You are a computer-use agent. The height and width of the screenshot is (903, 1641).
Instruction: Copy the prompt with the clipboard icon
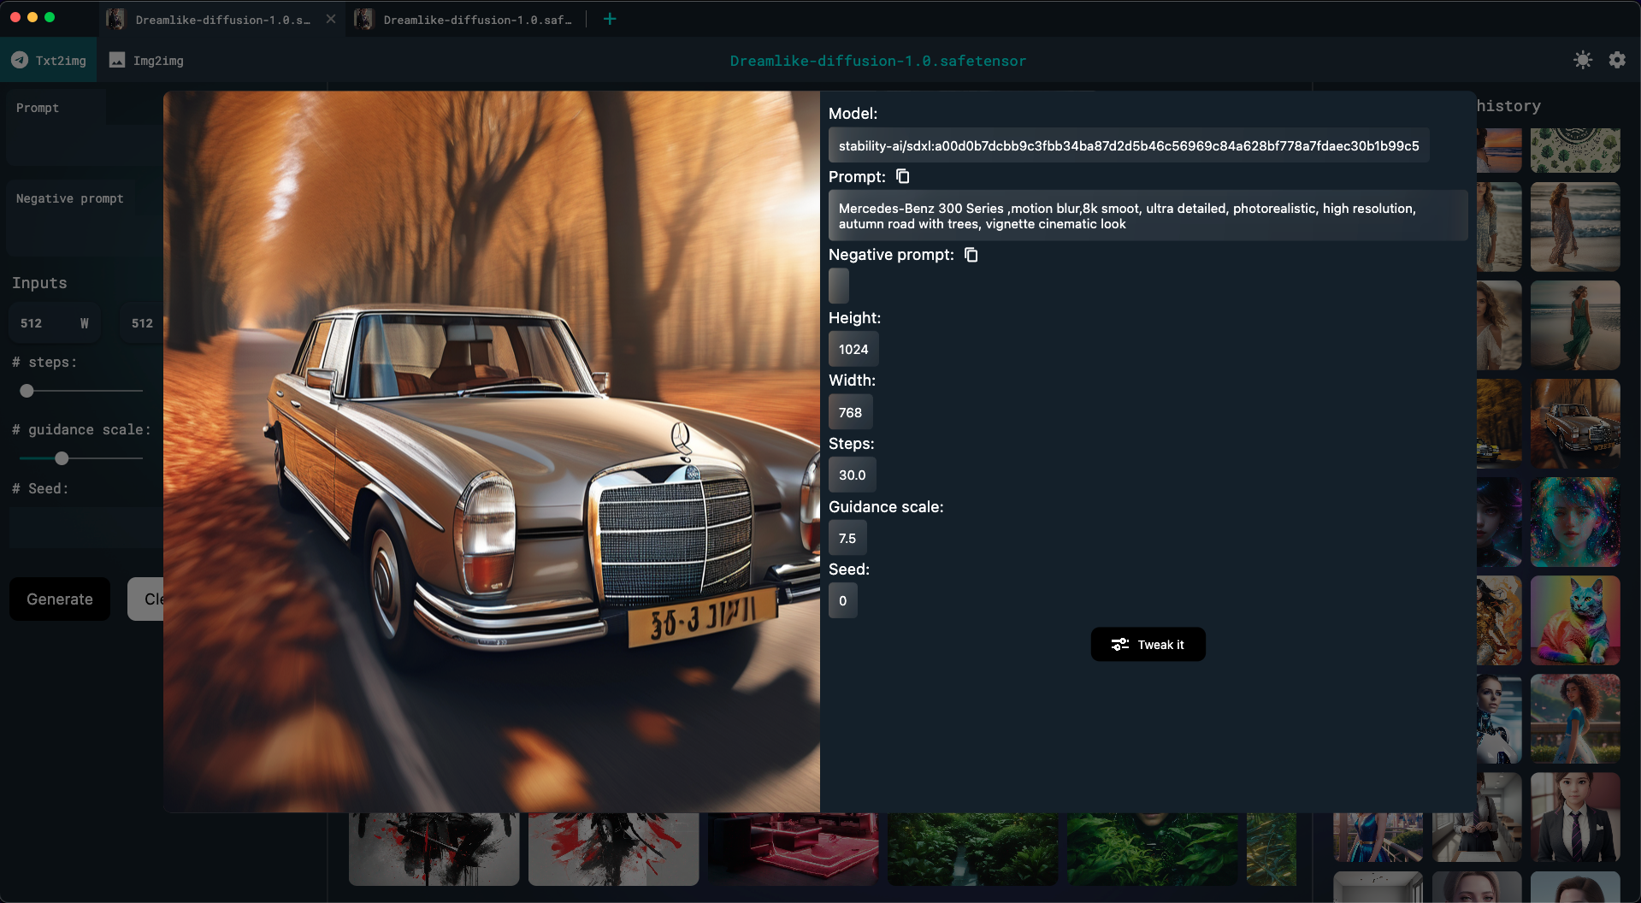click(902, 176)
